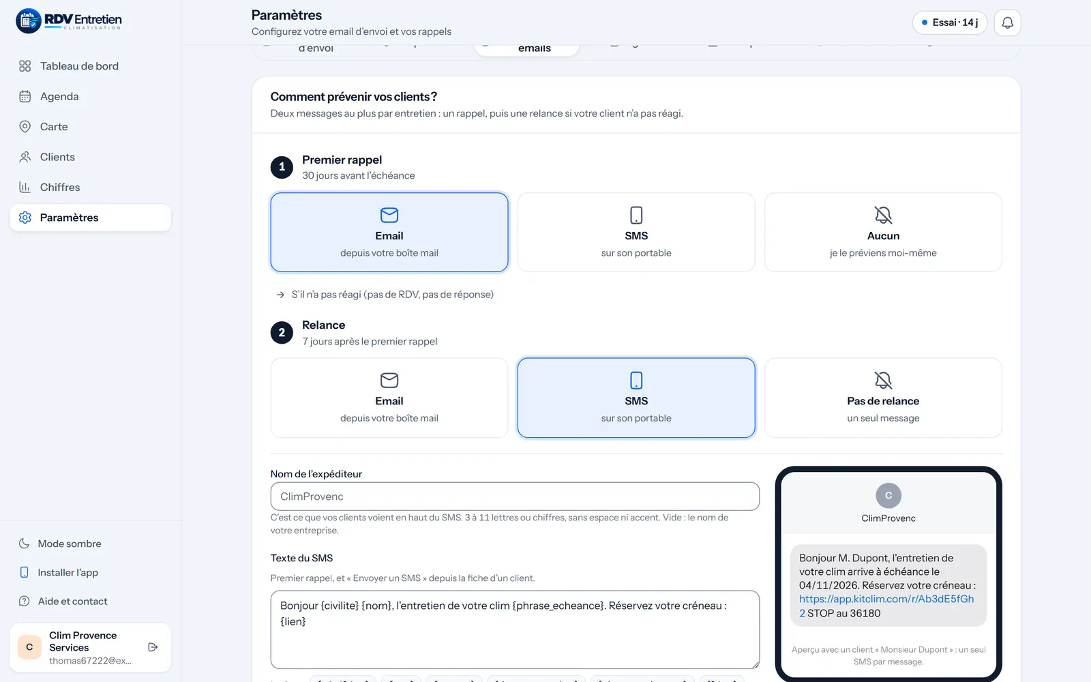Open the Chiffres statistics page
Image resolution: width=1091 pixels, height=682 pixels.
90,187
